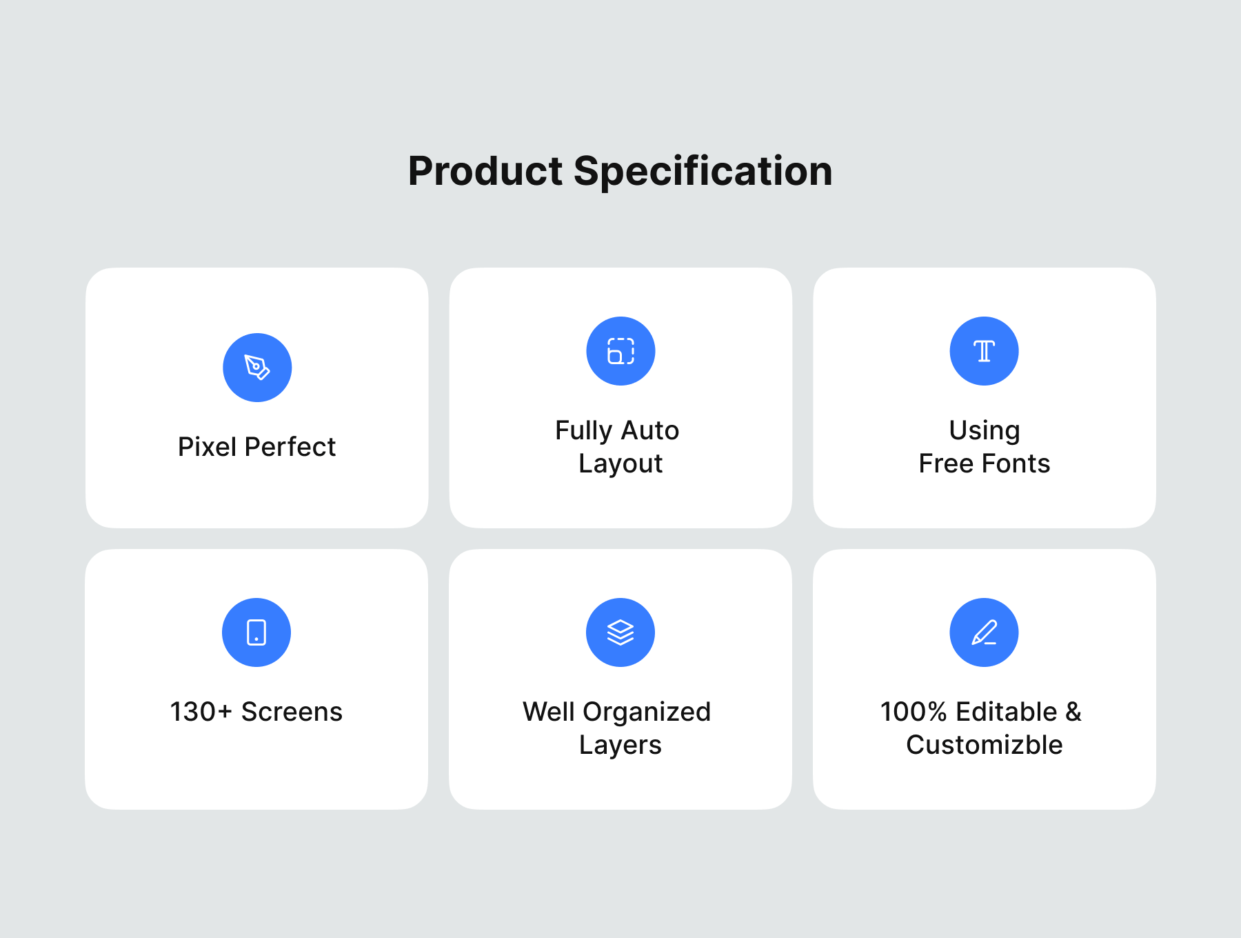The width and height of the screenshot is (1241, 938).
Task: Open the 130+ Screens card
Action: click(256, 679)
